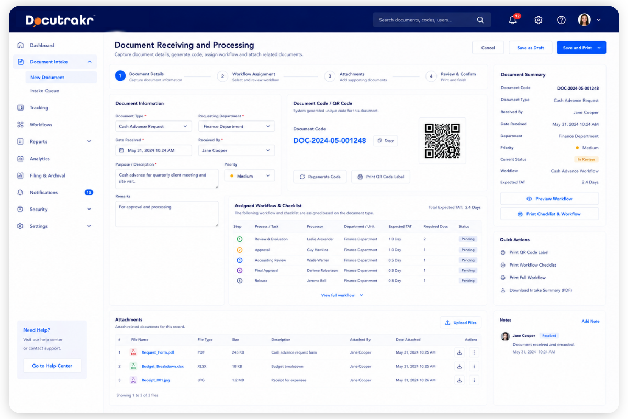Image resolution: width=628 pixels, height=419 pixels.
Task: Open the actions menu for Request_Form.pdf
Action: [x=474, y=352]
